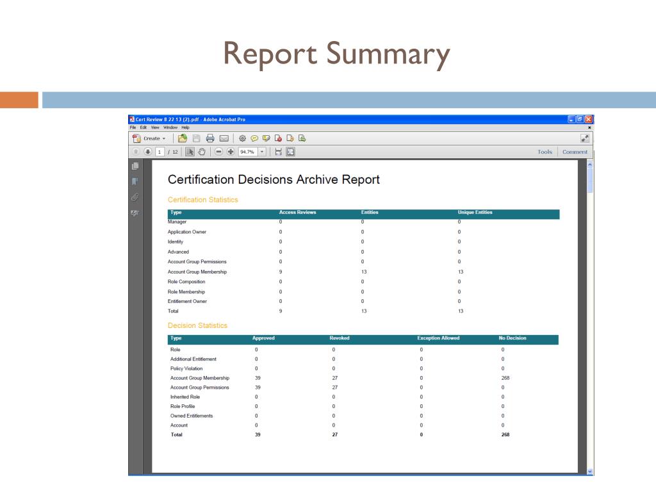Screen dimensions: 656x492
Task: Open the View menu
Action: pos(155,127)
